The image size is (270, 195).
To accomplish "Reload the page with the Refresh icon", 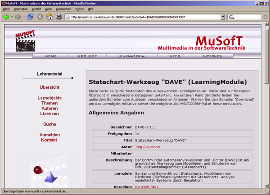I will pos(30,17).
